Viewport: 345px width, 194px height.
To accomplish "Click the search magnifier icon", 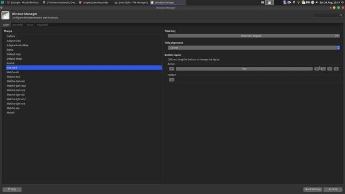I will tap(341, 15).
